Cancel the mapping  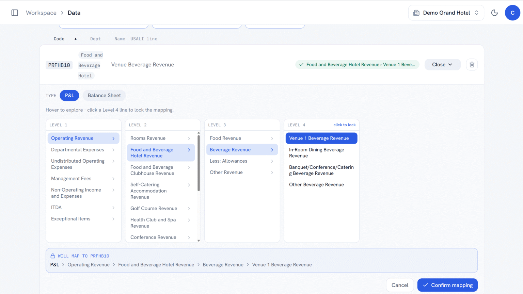[400, 285]
